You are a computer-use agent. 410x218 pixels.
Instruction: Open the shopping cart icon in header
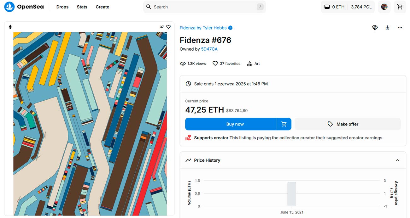point(400,7)
